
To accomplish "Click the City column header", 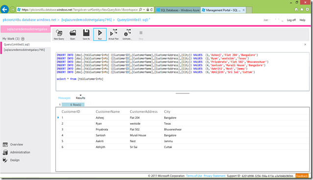I will [x=167, y=112].
